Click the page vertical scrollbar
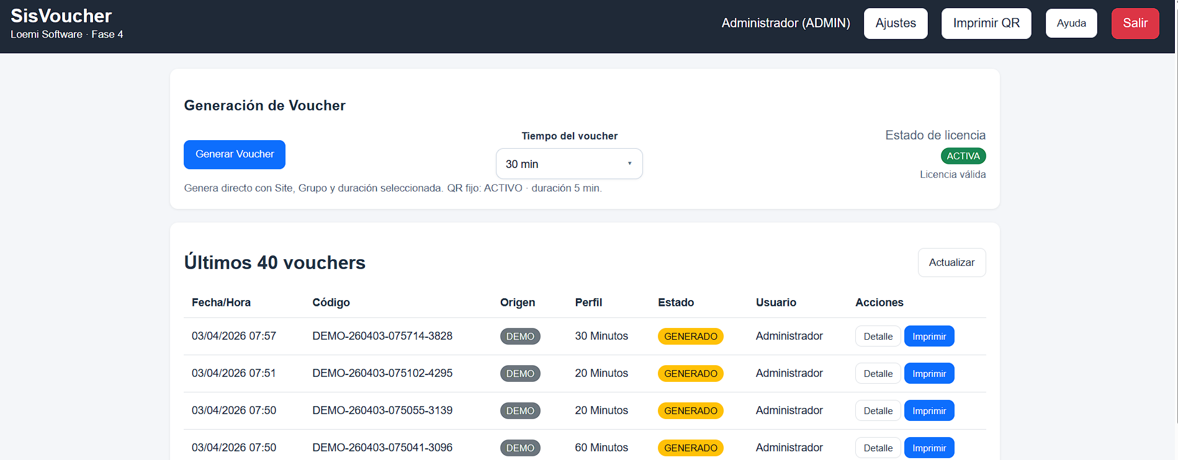1178x460 pixels. tap(1176, 211)
